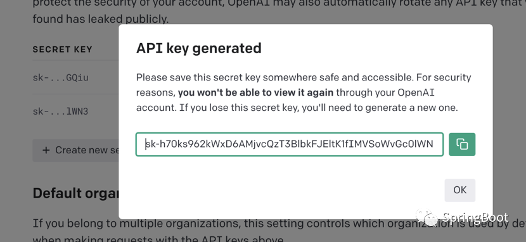Click the API key generated dialog title

coord(198,48)
